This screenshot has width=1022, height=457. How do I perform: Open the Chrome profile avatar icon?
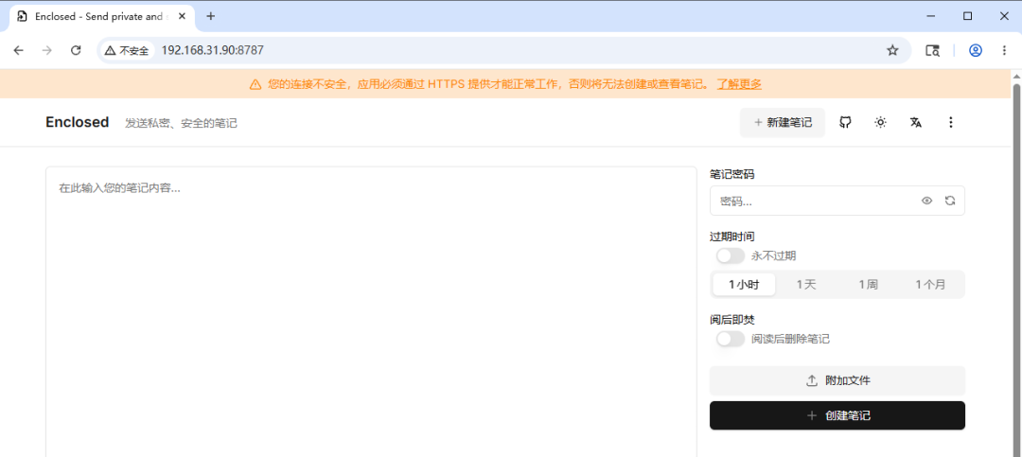[x=975, y=50]
